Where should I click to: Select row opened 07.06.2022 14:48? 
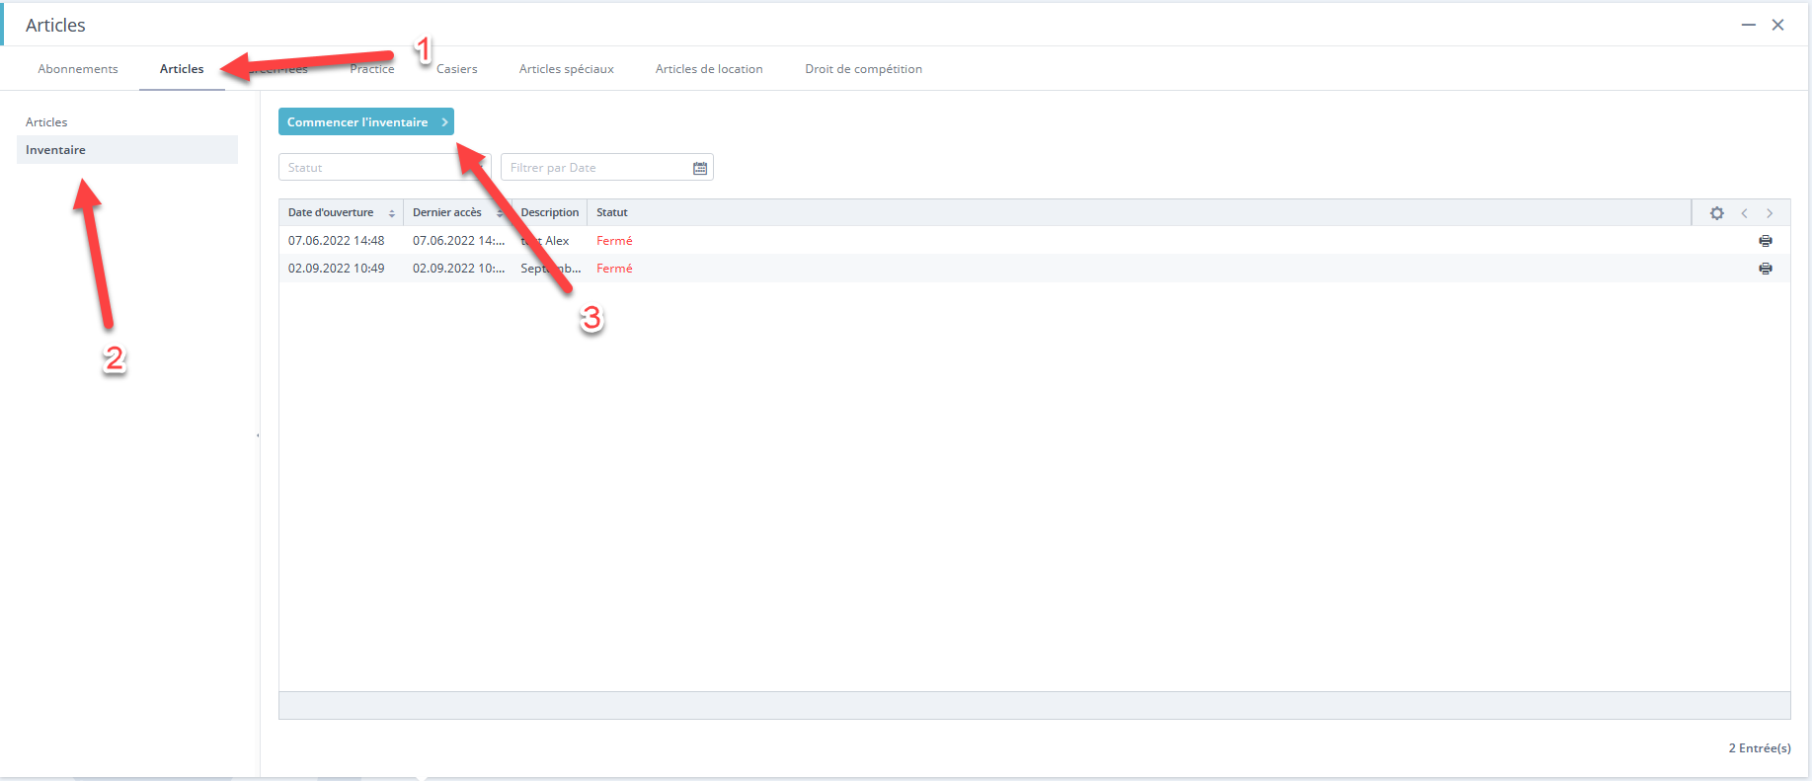[x=1034, y=241]
